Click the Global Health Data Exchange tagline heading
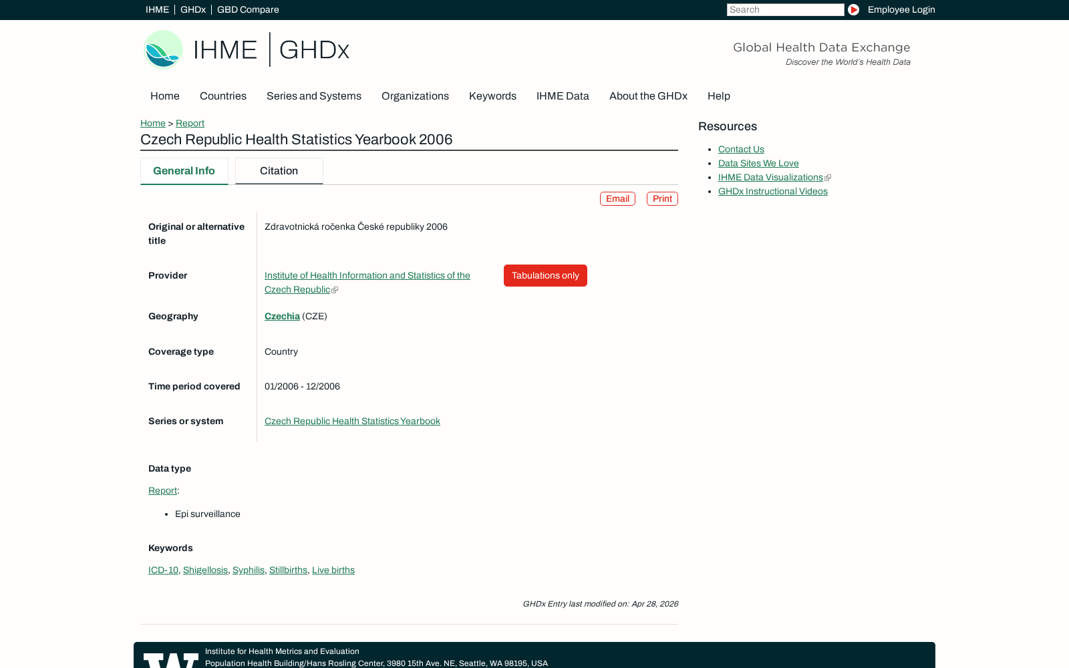 coord(822,47)
